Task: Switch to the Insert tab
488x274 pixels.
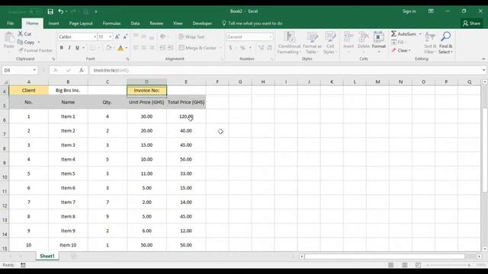Action: pos(53,24)
